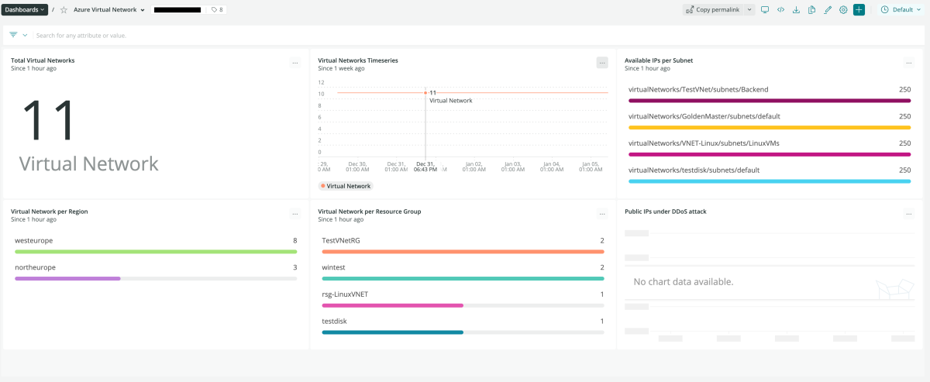Click the Virtual Network per Region title
This screenshot has height=382, width=930.
49,211
